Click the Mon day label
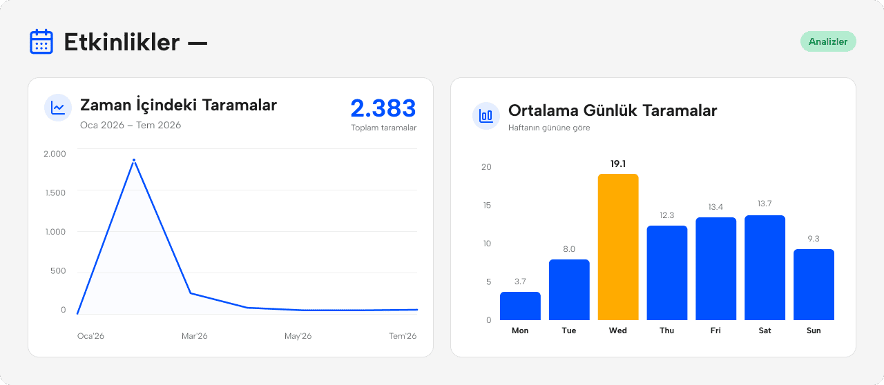This screenshot has width=884, height=385. click(520, 330)
